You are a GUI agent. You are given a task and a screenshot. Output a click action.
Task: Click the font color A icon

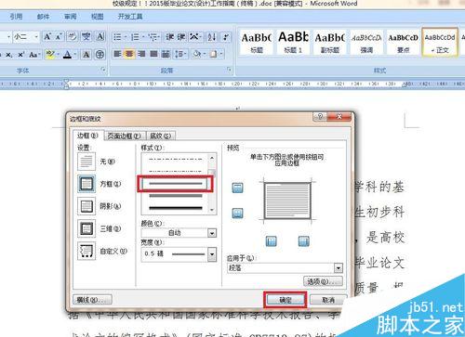coord(67,55)
